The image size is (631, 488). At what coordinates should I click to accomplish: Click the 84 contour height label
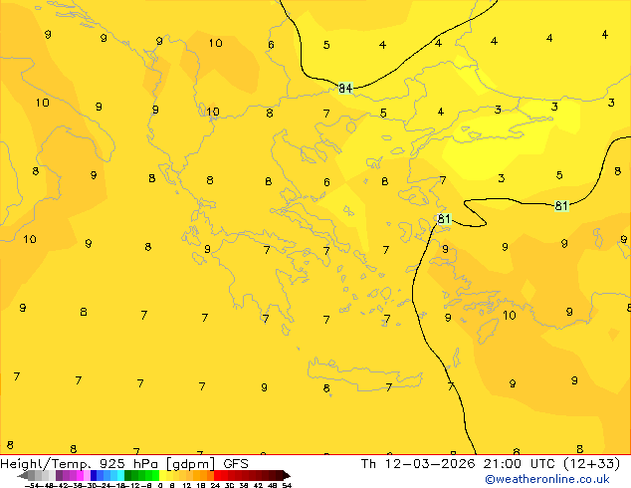(345, 88)
